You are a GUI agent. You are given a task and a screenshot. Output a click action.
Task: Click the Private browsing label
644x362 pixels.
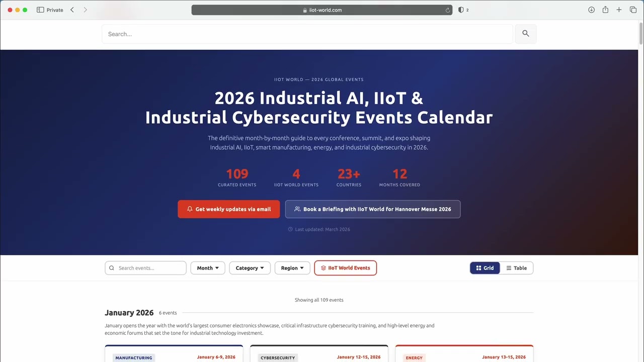pos(55,10)
